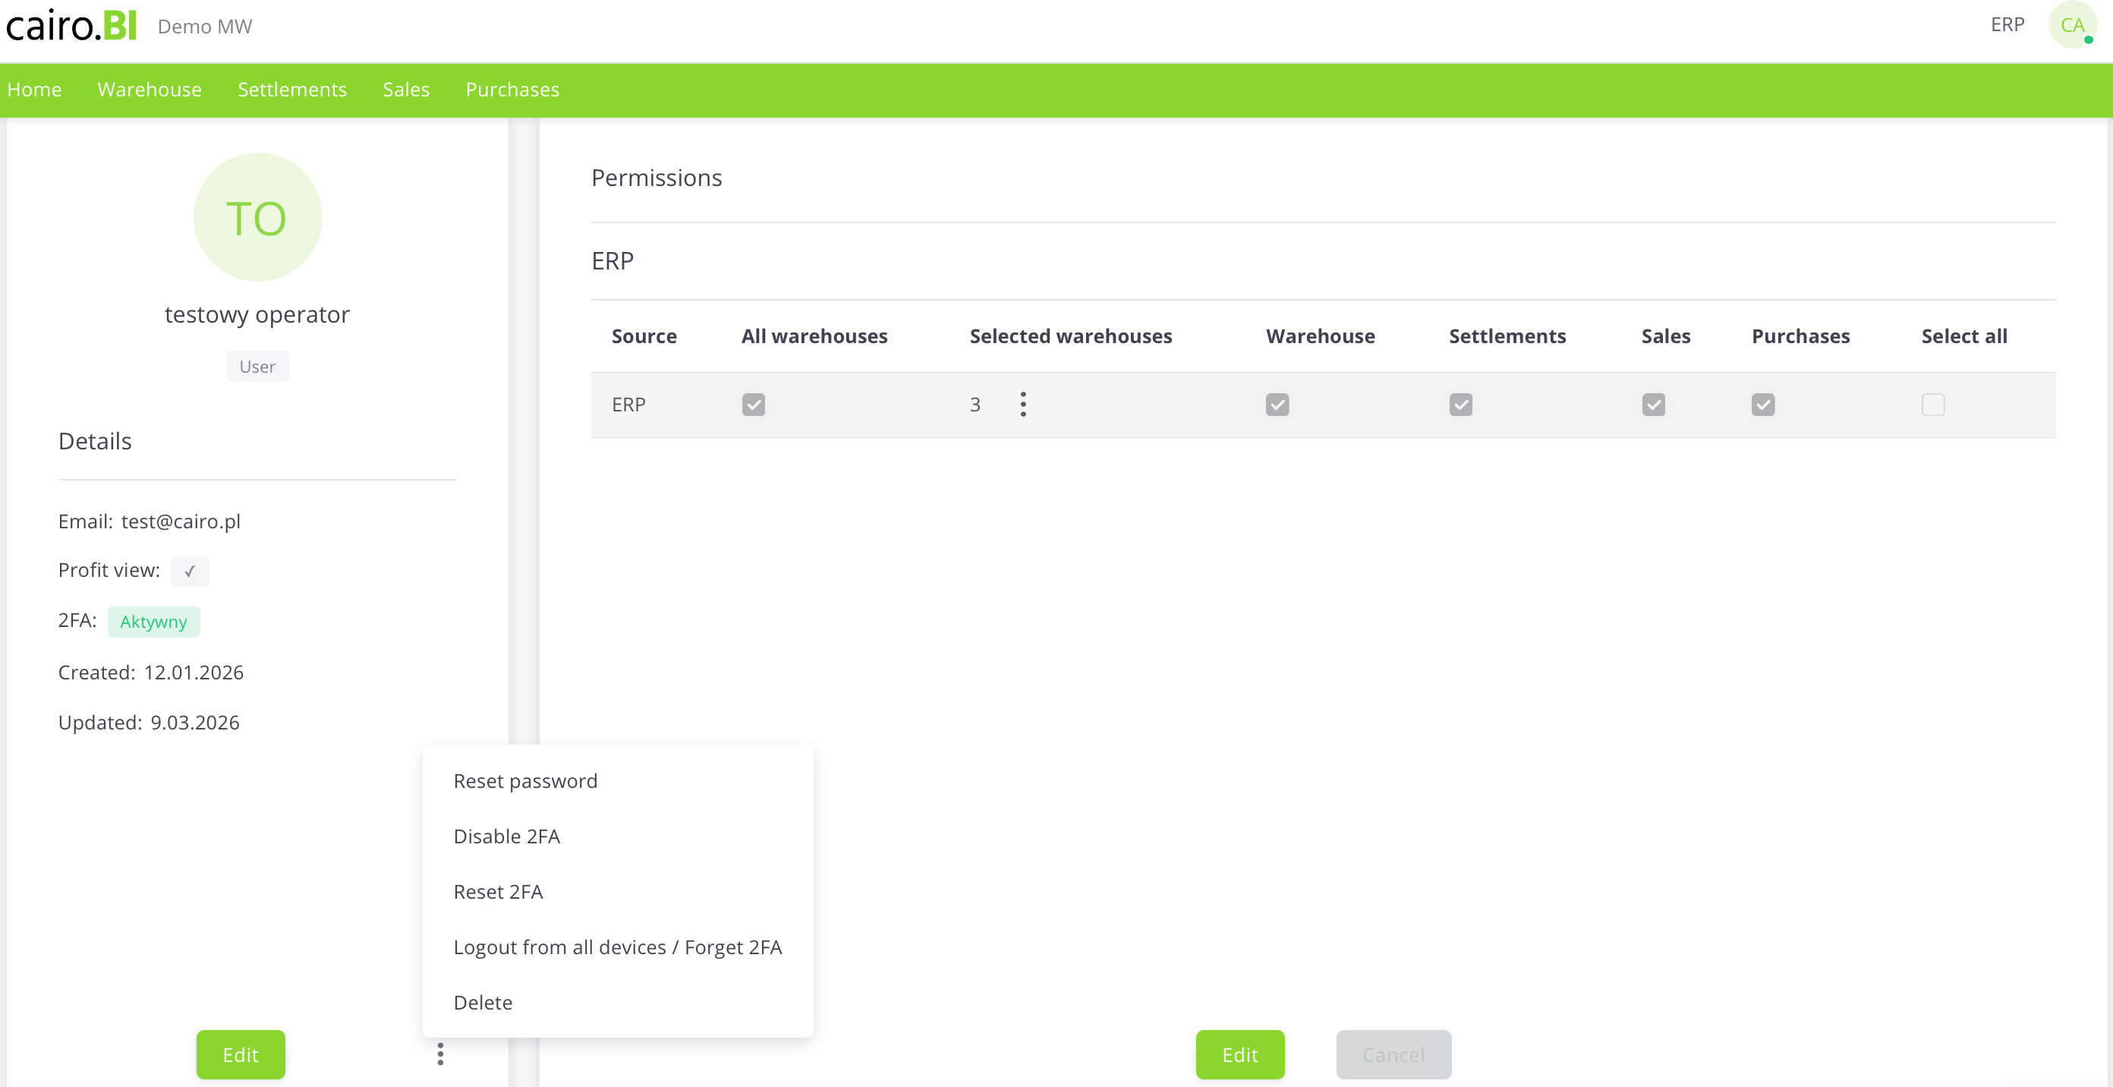The height and width of the screenshot is (1087, 2113).
Task: Click the three-dot menu beside left Edit
Action: pyautogui.click(x=440, y=1054)
